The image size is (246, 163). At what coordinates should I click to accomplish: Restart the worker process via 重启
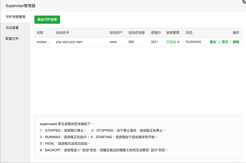pyautogui.click(x=213, y=42)
